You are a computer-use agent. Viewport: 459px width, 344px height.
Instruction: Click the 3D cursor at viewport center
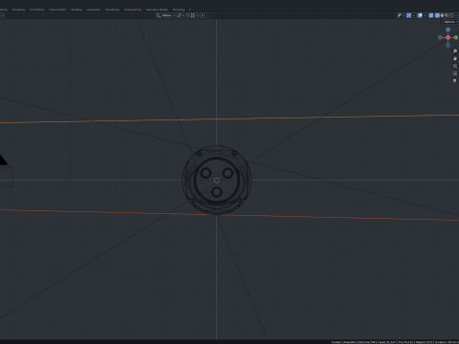pos(217,181)
